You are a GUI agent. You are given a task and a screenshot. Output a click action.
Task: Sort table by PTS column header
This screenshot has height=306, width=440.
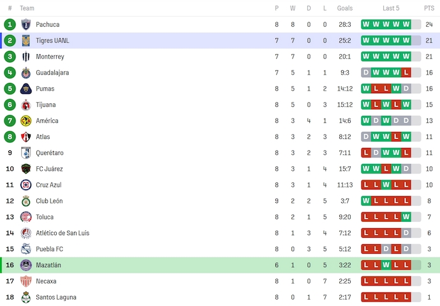click(429, 8)
